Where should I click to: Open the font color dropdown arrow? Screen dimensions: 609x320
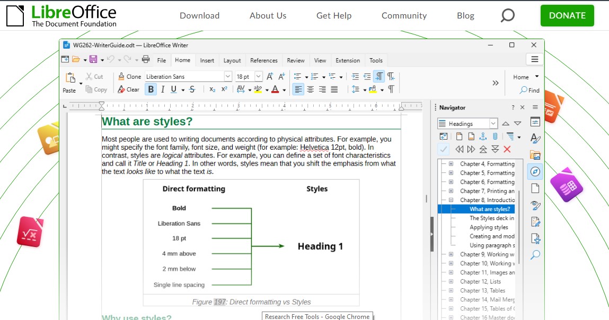point(284,90)
